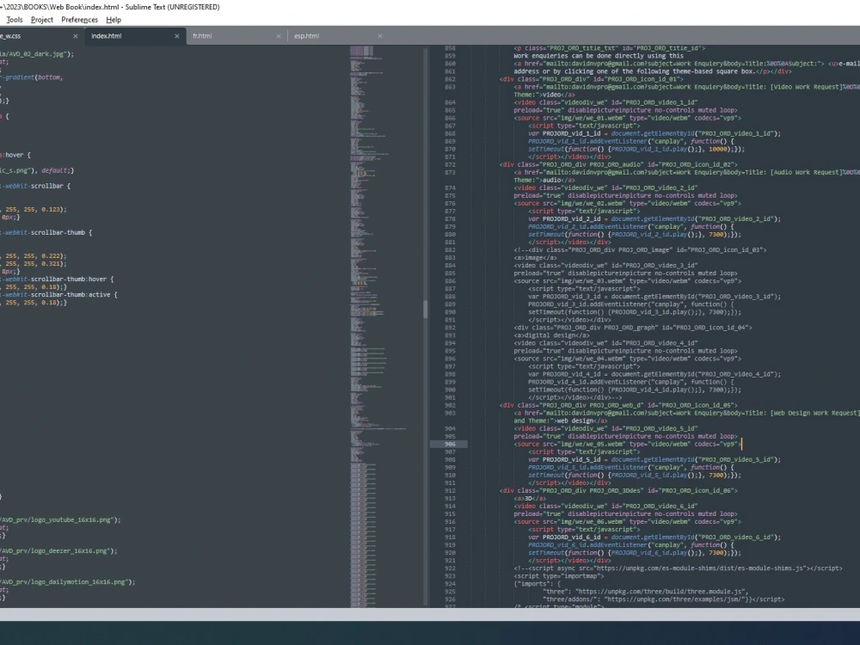Click the 'logo_deezer_16x16.png' text in CSS
The image size is (860, 645).
pos(69,551)
